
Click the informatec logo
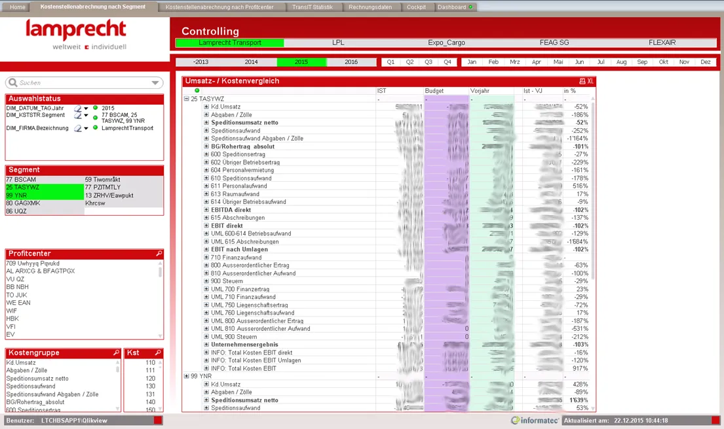pyautogui.click(x=535, y=420)
